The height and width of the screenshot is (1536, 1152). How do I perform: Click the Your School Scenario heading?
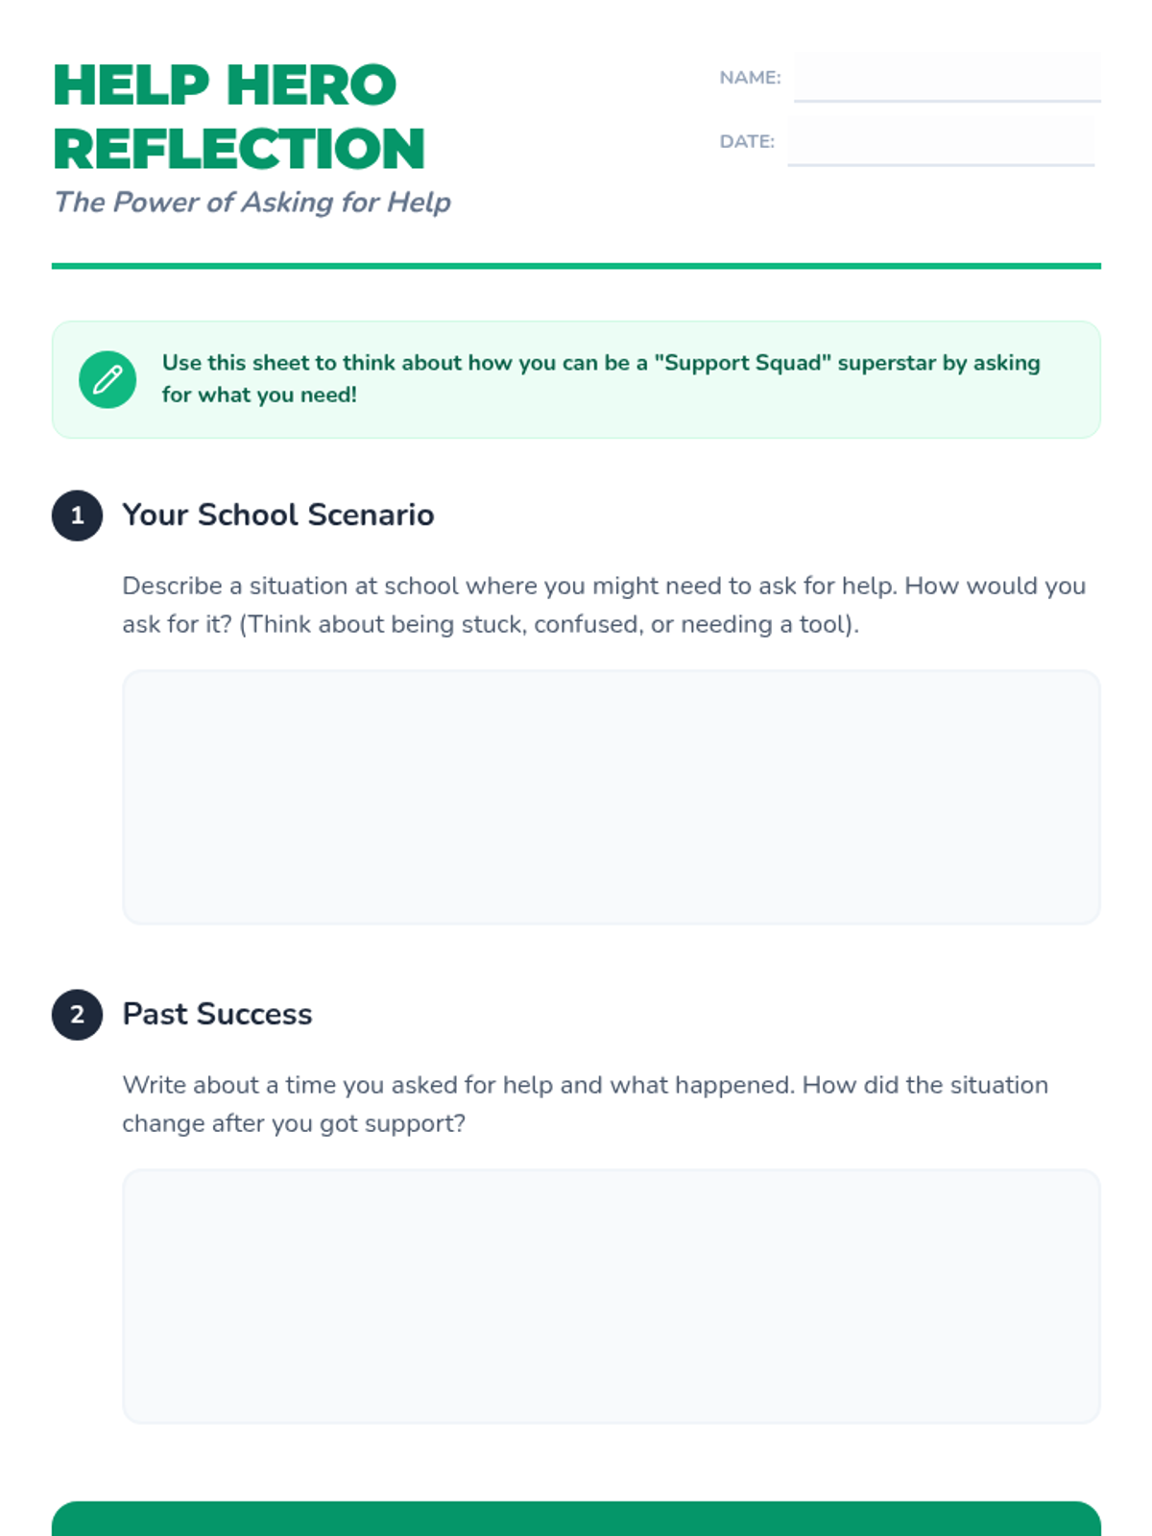click(277, 515)
